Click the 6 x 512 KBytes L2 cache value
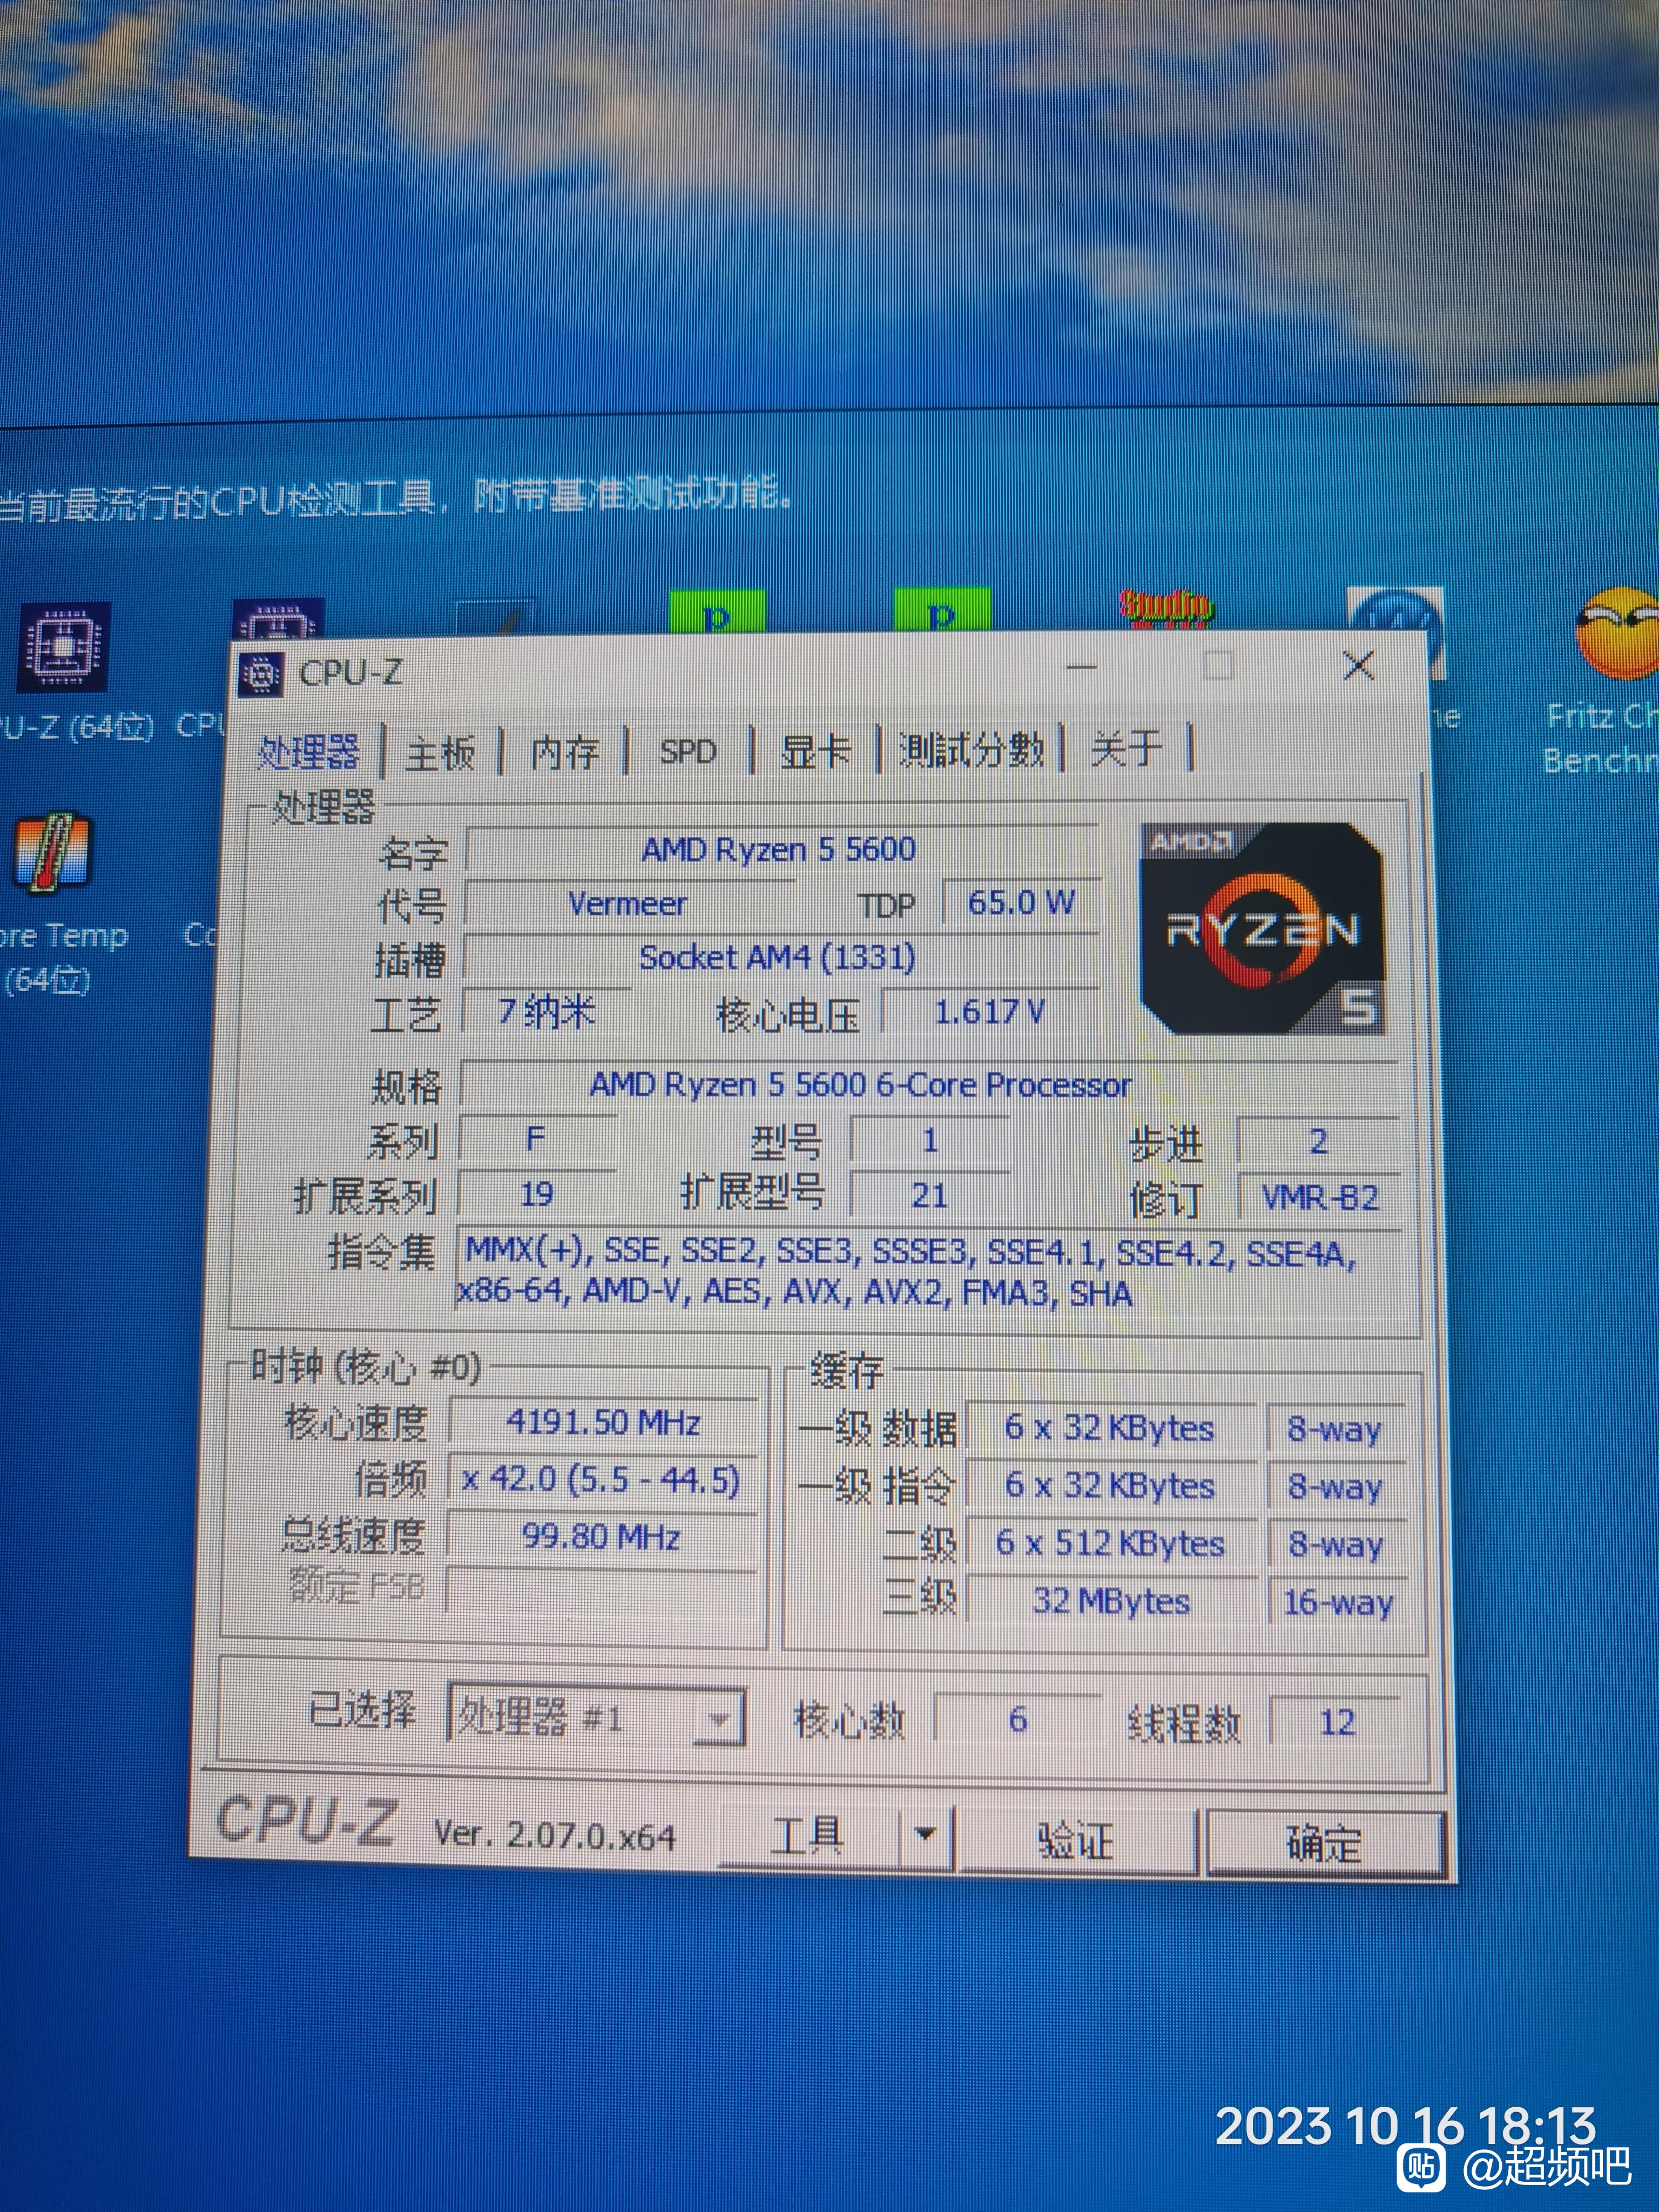 coord(1110,1544)
